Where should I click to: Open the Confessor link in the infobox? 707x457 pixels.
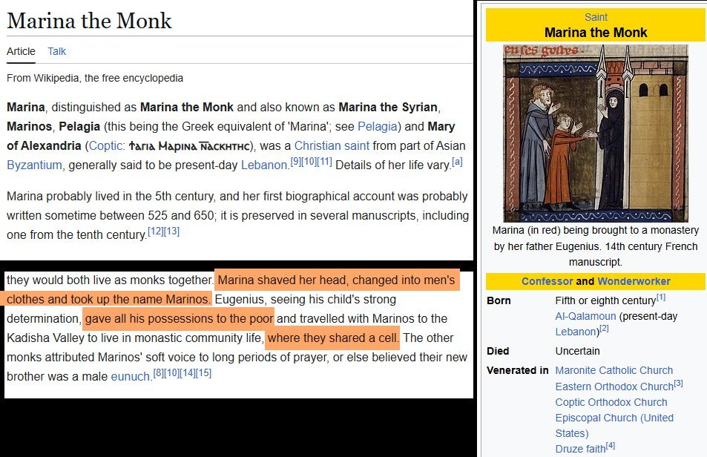547,281
